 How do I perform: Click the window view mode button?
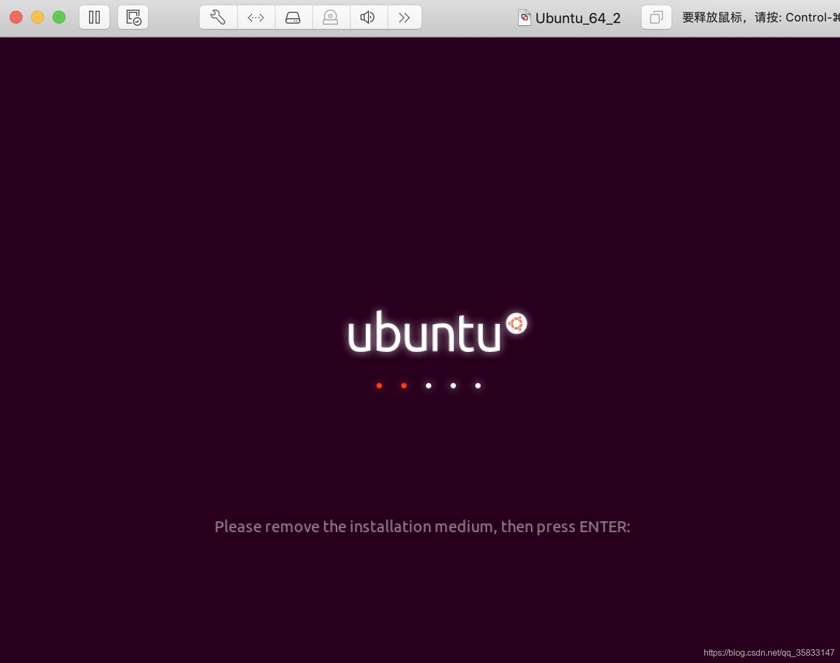click(657, 17)
